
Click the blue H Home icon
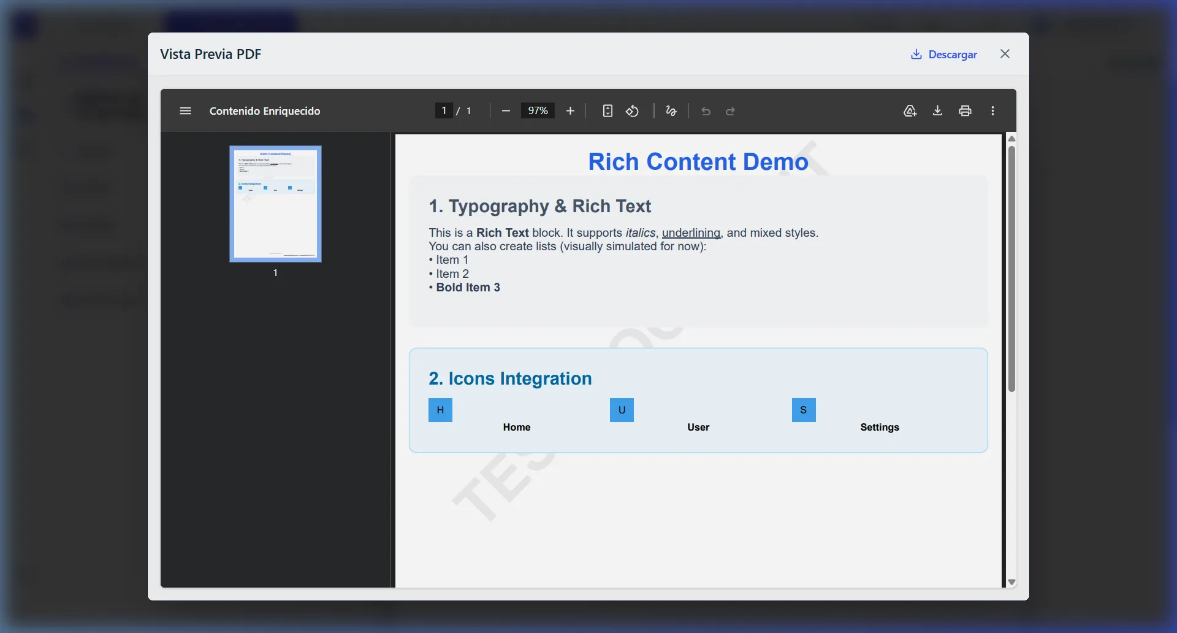point(440,410)
